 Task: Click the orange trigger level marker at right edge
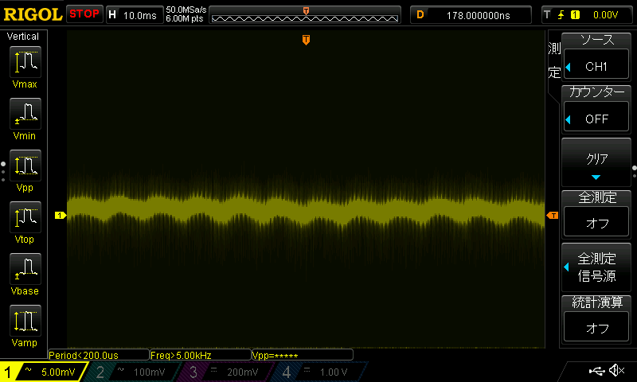553,215
